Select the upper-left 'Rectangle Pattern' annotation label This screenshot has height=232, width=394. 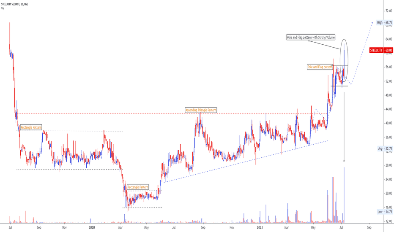tap(31, 127)
